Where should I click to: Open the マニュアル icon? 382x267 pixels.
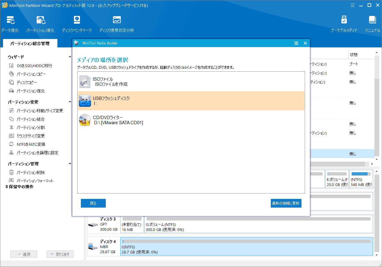point(373,24)
